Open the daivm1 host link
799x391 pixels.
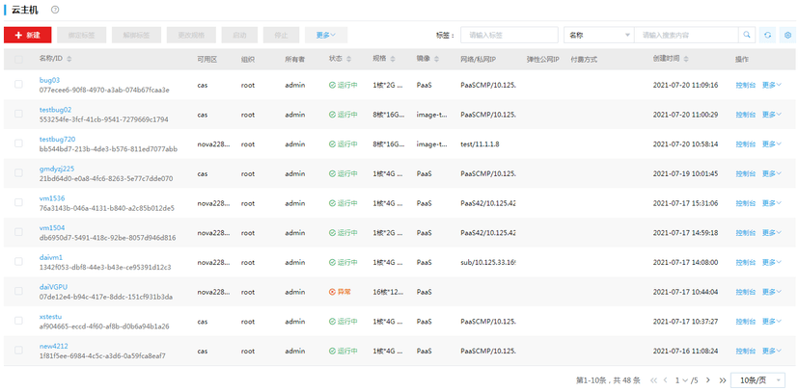coord(51,257)
